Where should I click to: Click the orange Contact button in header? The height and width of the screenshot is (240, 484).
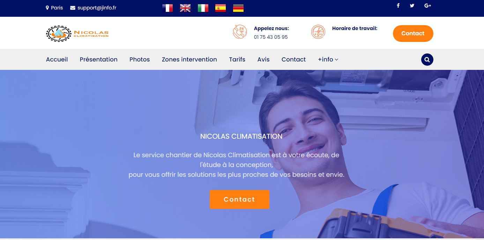[x=413, y=34]
